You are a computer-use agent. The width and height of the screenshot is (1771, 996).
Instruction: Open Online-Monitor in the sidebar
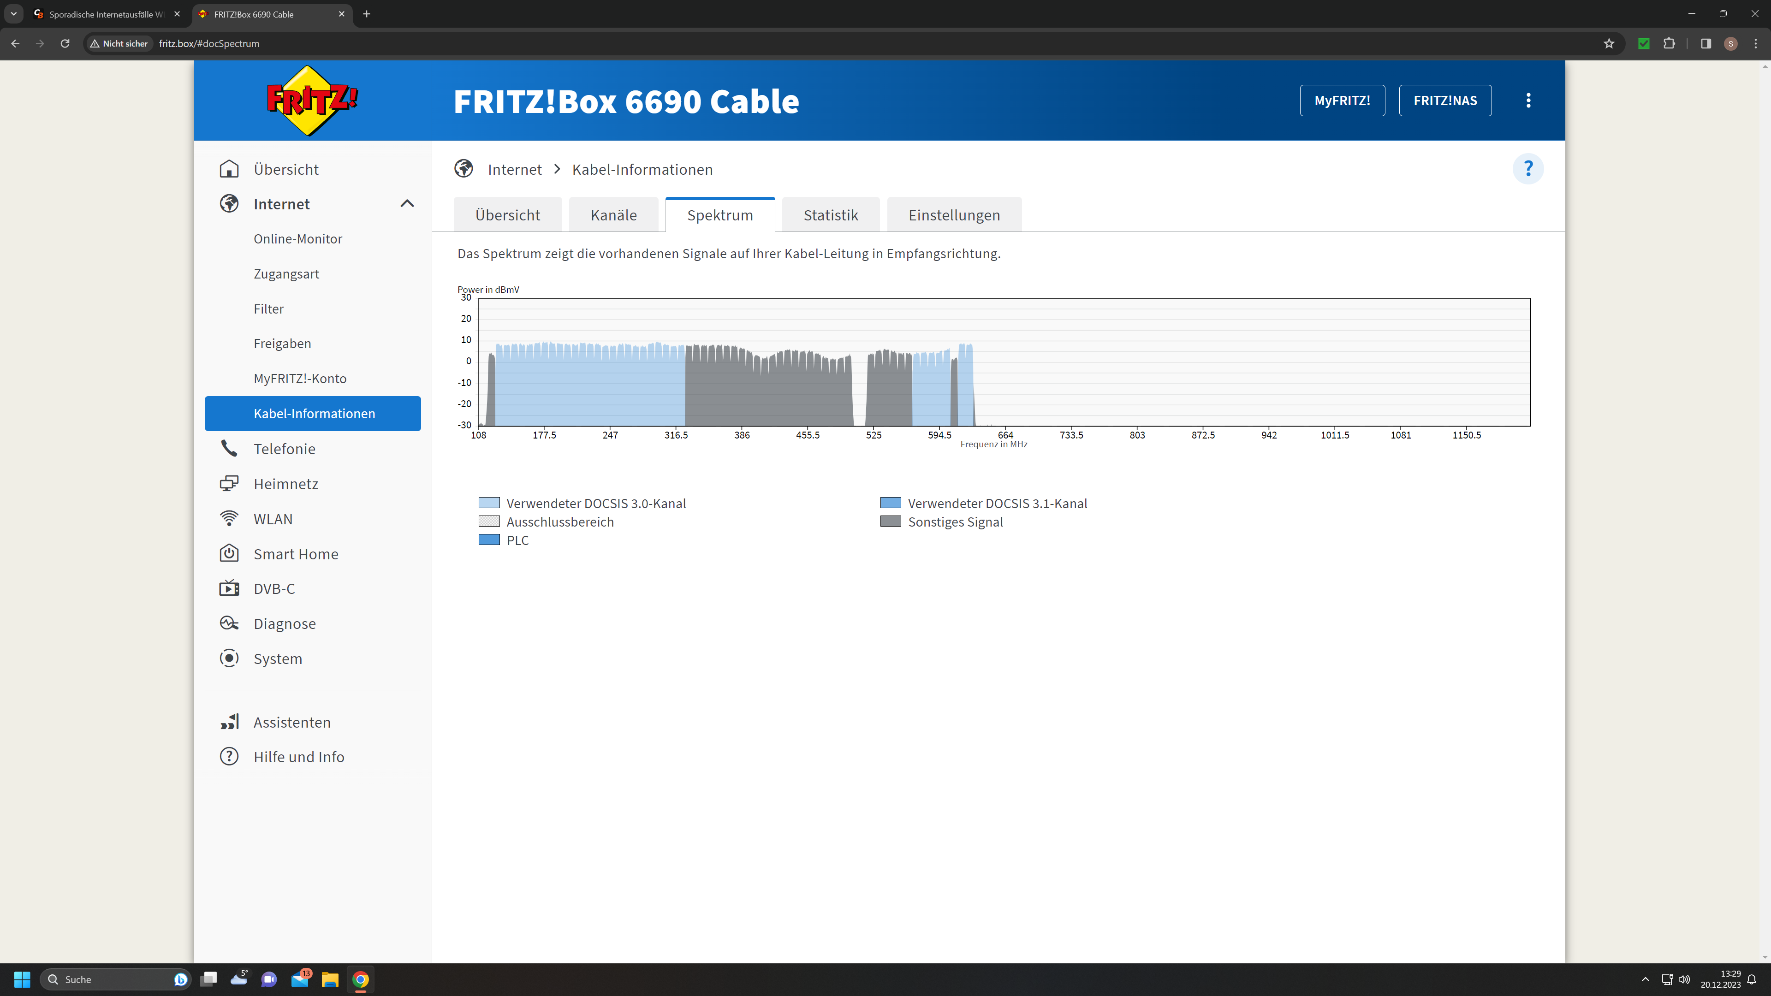297,238
